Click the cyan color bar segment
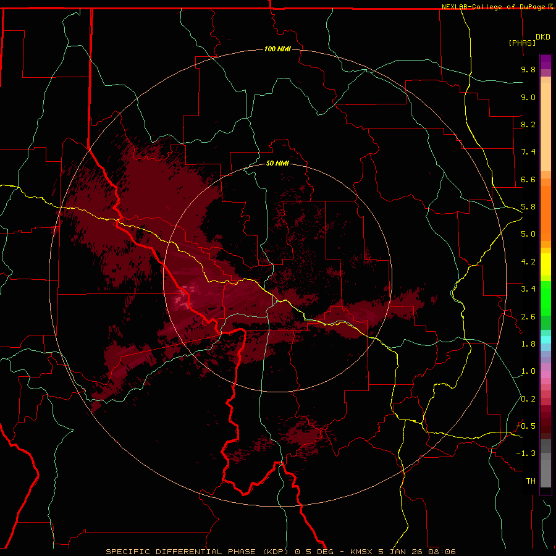The height and width of the screenshot is (556, 556). 545,340
